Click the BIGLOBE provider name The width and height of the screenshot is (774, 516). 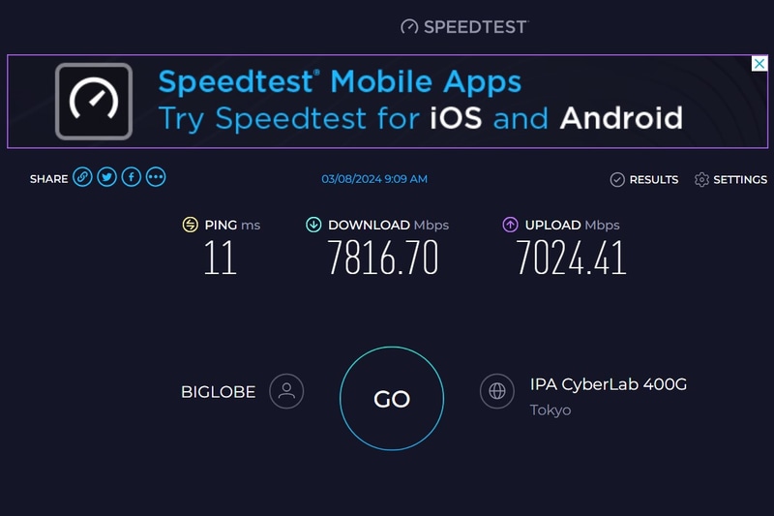coord(219,392)
